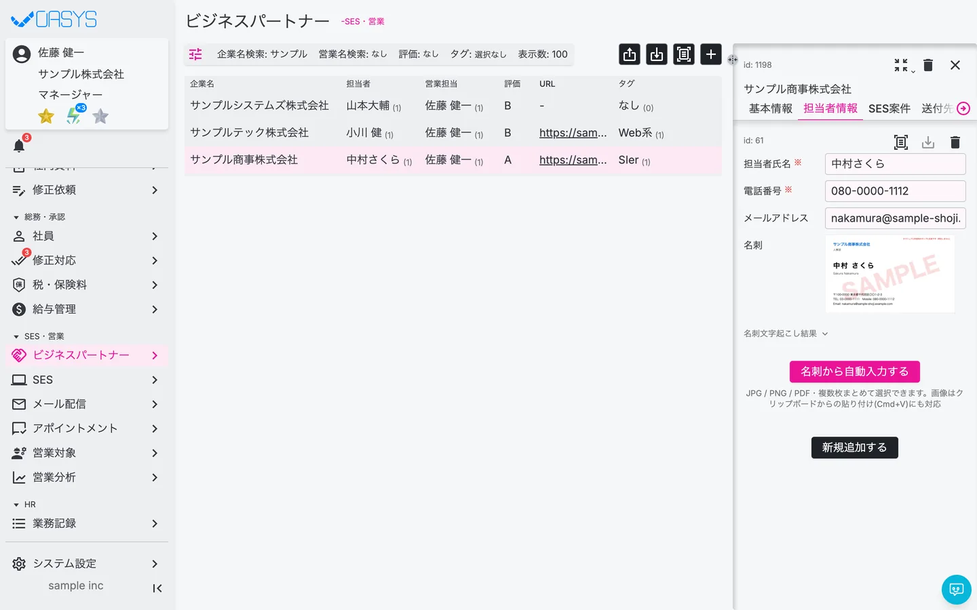Collapse the 総務・承認 section
977x610 pixels.
[39, 217]
